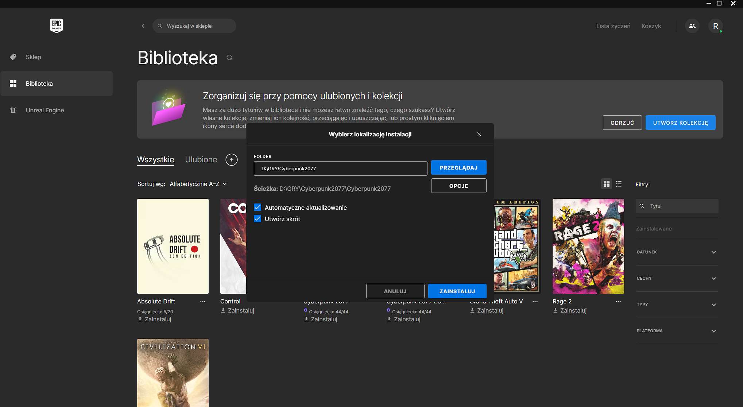
Task: Open Absolute Drift options menu dots
Action: [x=203, y=302]
